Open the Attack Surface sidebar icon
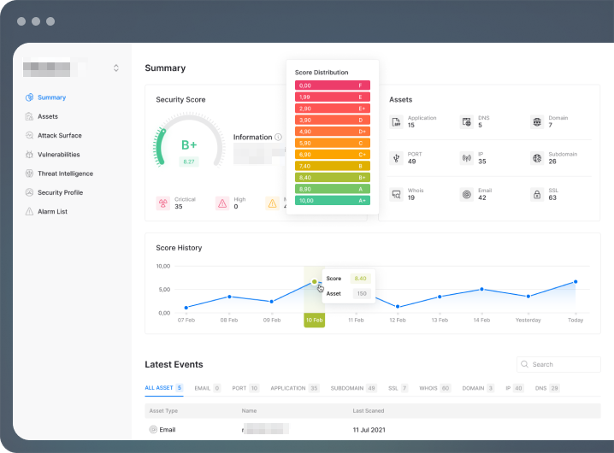 point(29,135)
